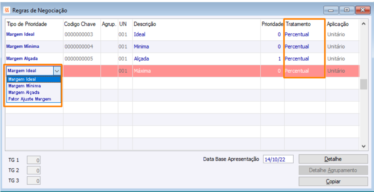This screenshot has width=374, height=192.
Task: Click the TG 1 value field
Action: 34,160
